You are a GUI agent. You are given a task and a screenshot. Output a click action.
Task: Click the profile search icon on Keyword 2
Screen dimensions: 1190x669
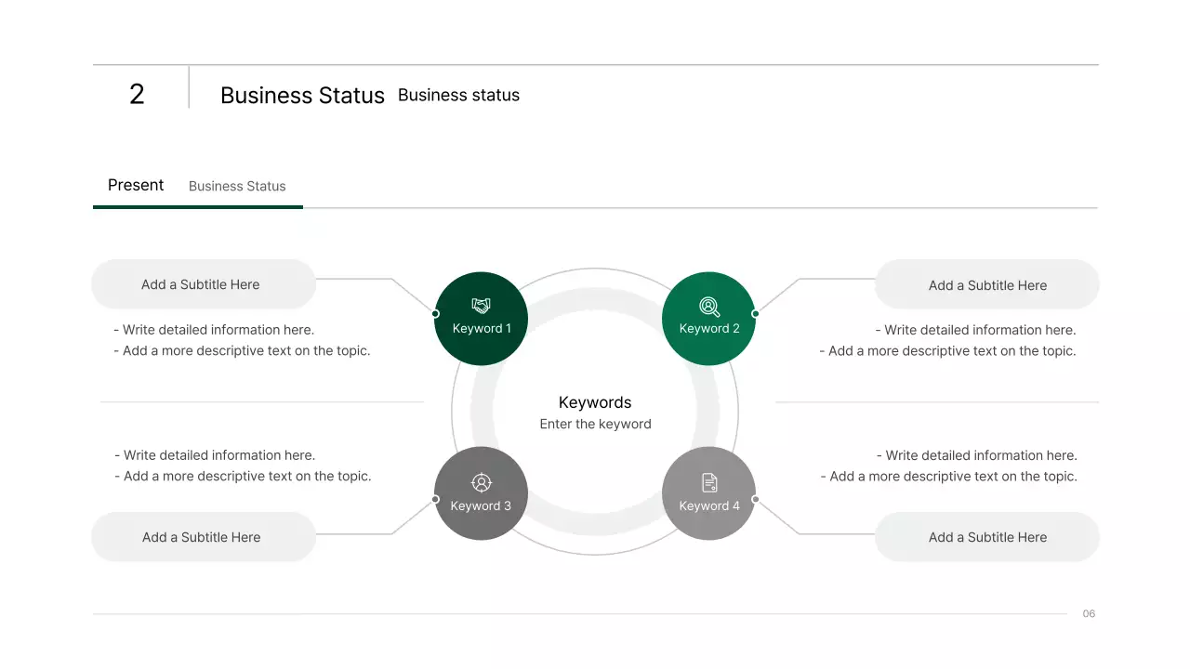(708, 305)
